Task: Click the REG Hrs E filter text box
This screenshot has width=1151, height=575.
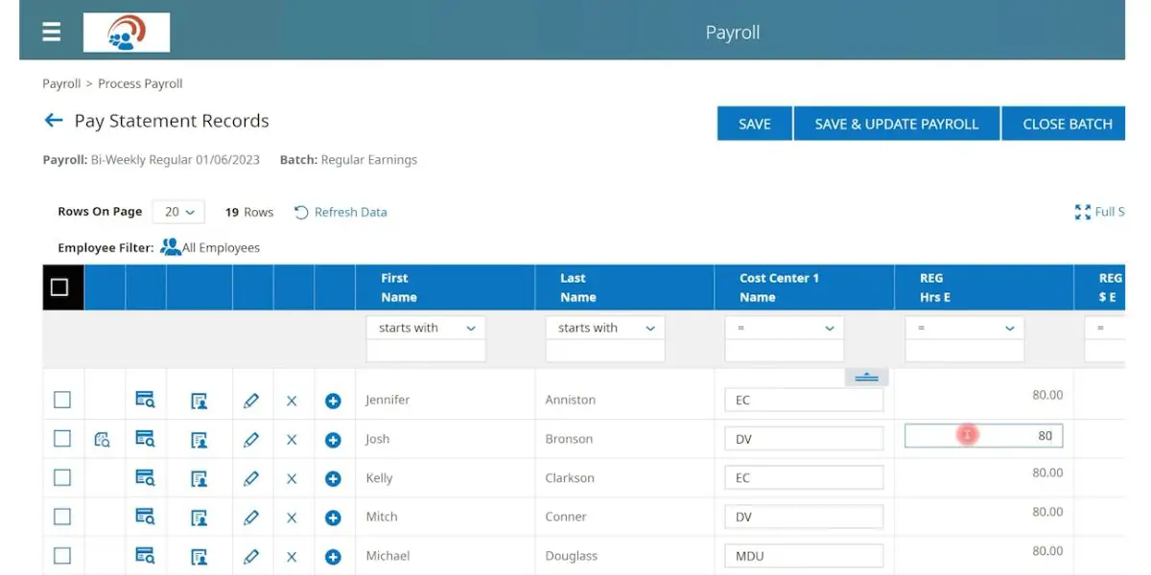Action: [965, 352]
